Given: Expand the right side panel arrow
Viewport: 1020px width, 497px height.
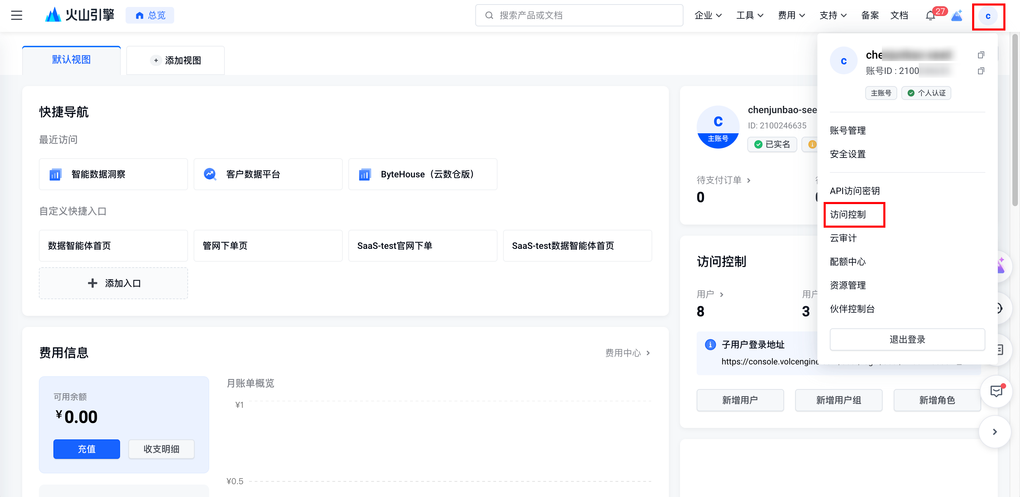Looking at the screenshot, I should pyautogui.click(x=994, y=432).
